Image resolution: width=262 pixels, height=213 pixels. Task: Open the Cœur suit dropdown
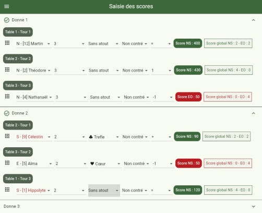[x=105, y=164]
